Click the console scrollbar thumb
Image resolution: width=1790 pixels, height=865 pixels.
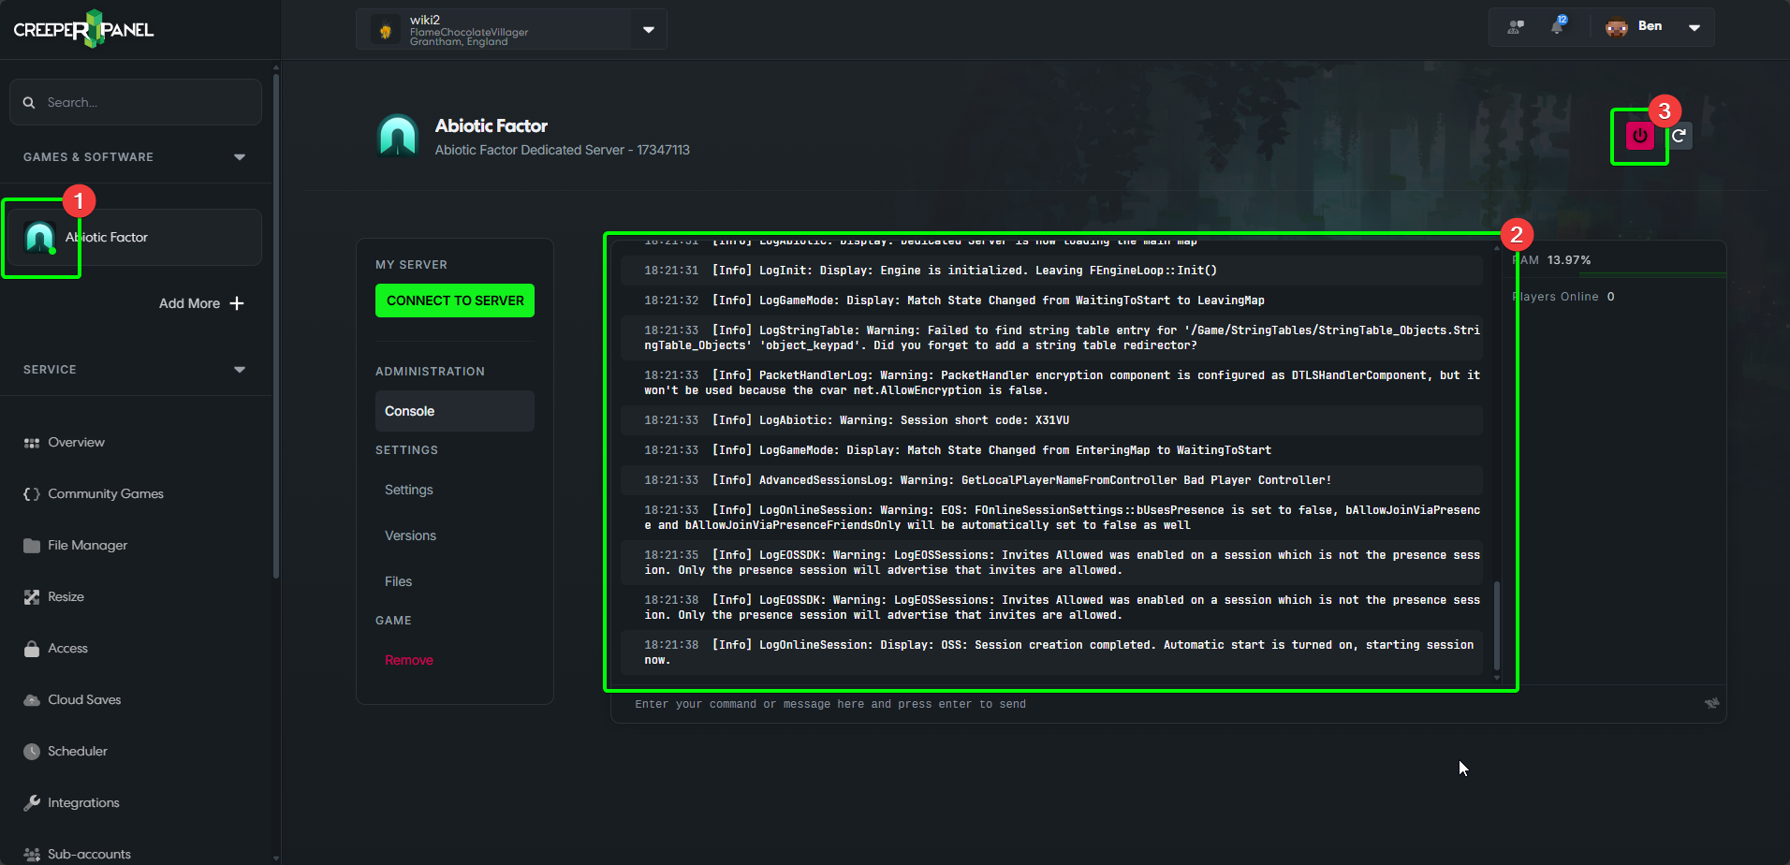tap(1497, 626)
